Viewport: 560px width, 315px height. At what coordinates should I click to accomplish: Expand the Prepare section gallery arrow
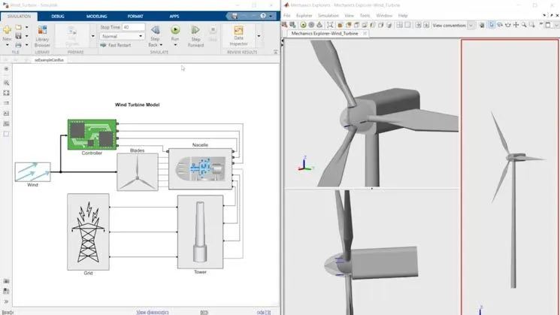(93, 36)
